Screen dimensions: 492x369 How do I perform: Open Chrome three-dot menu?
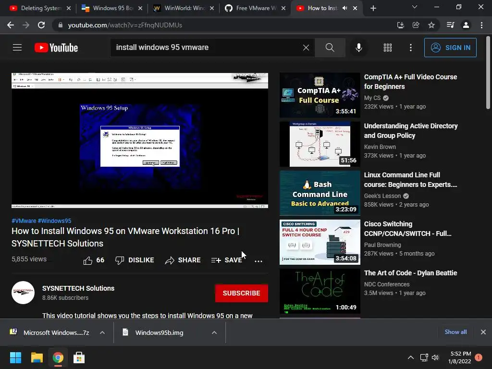(481, 25)
